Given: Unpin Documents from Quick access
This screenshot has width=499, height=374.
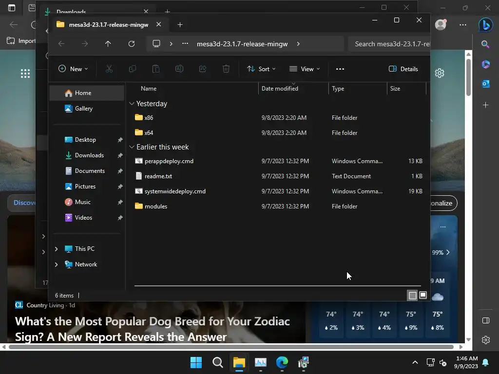Looking at the screenshot, I should point(120,171).
